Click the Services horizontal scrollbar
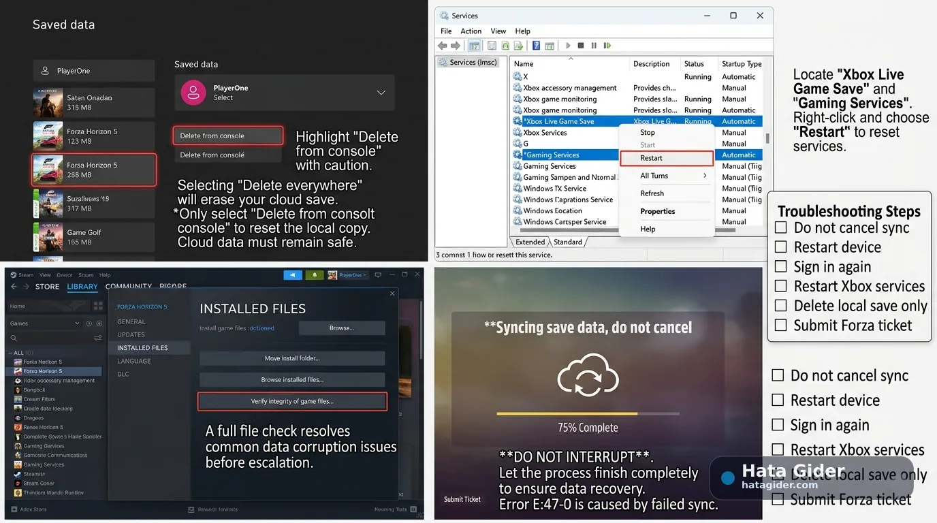The height and width of the screenshot is (523, 937). [x=569, y=230]
